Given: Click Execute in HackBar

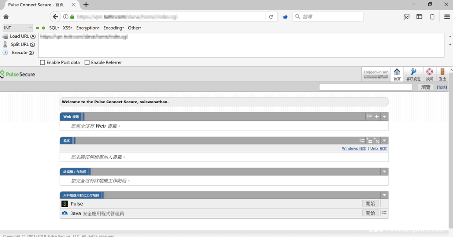Looking at the screenshot, I should click(x=18, y=53).
